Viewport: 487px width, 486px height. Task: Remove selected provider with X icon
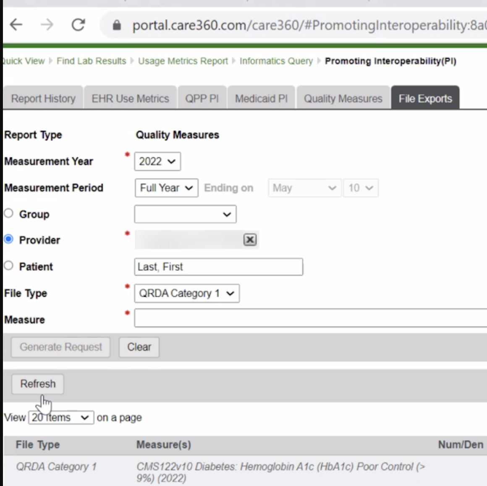pyautogui.click(x=250, y=240)
